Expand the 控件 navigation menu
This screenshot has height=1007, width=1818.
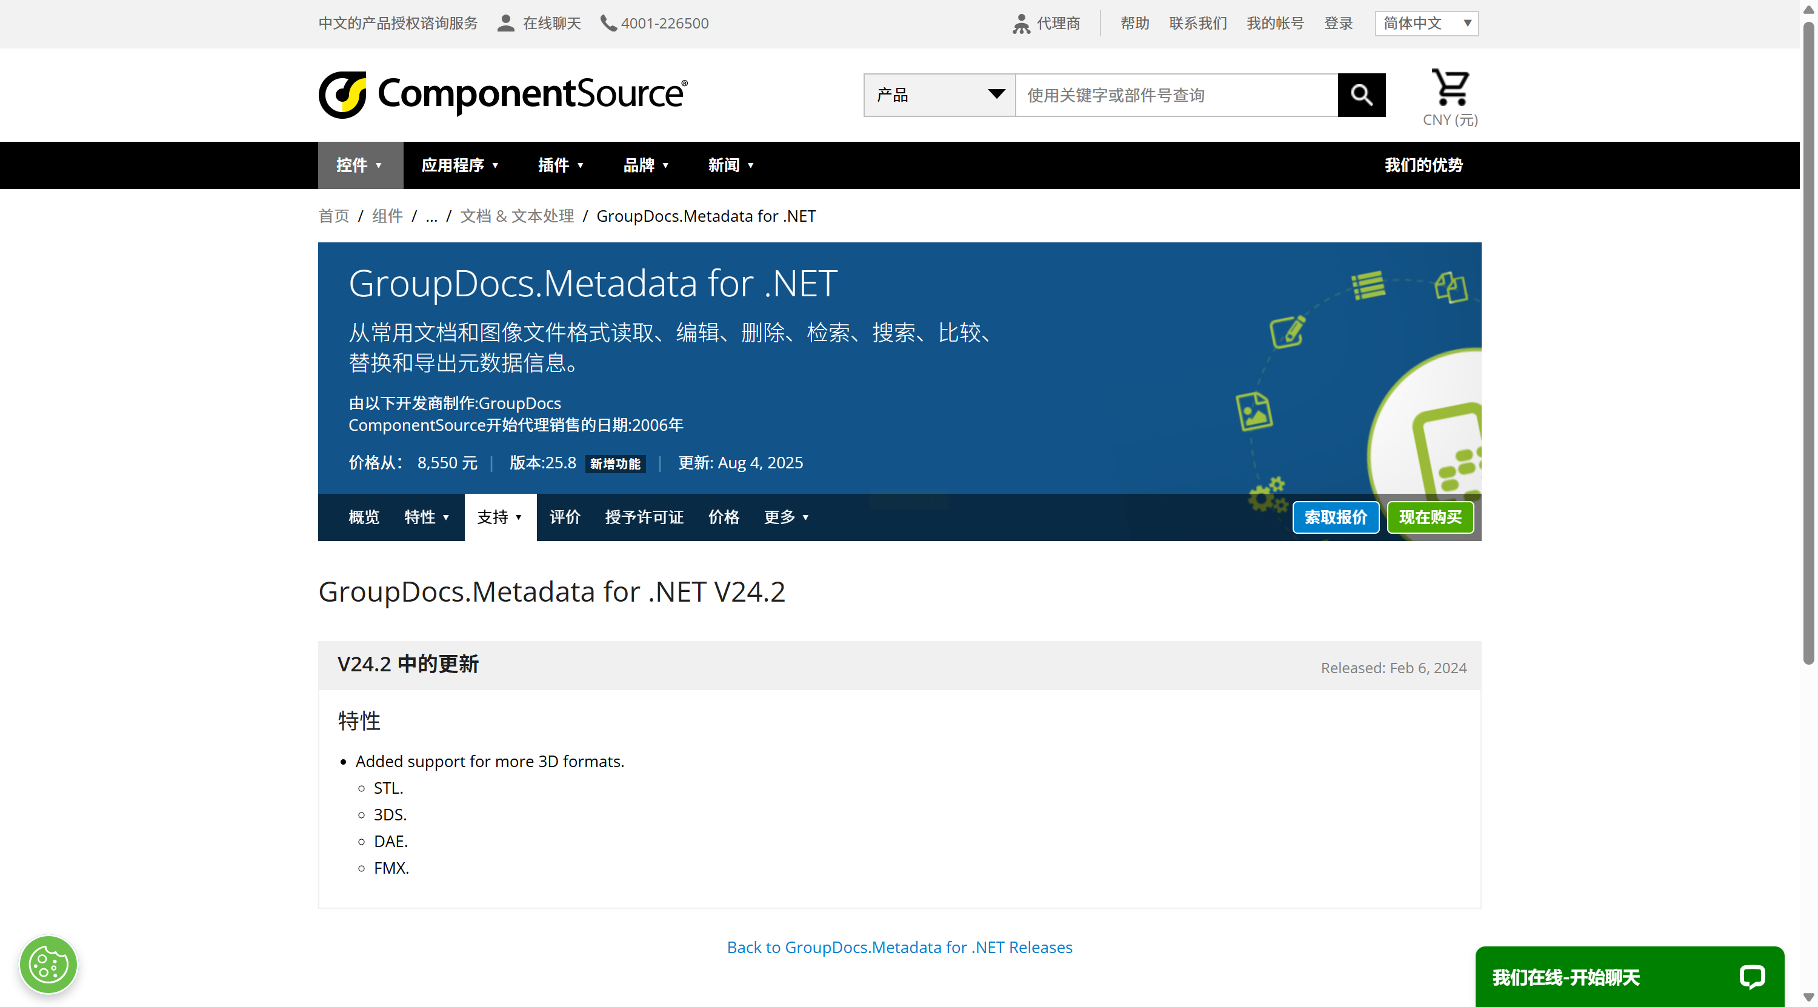pos(360,165)
